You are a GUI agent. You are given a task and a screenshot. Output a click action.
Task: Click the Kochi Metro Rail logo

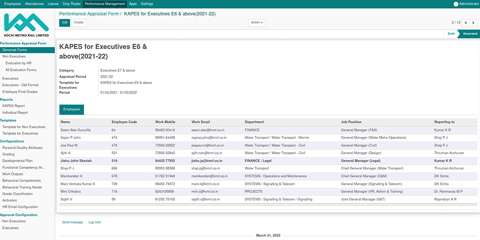point(26,25)
